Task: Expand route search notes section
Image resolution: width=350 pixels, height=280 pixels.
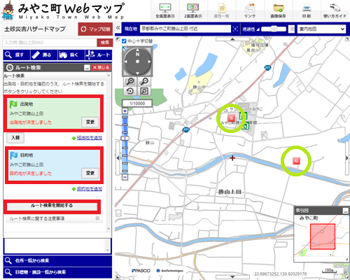Action: [97, 218]
